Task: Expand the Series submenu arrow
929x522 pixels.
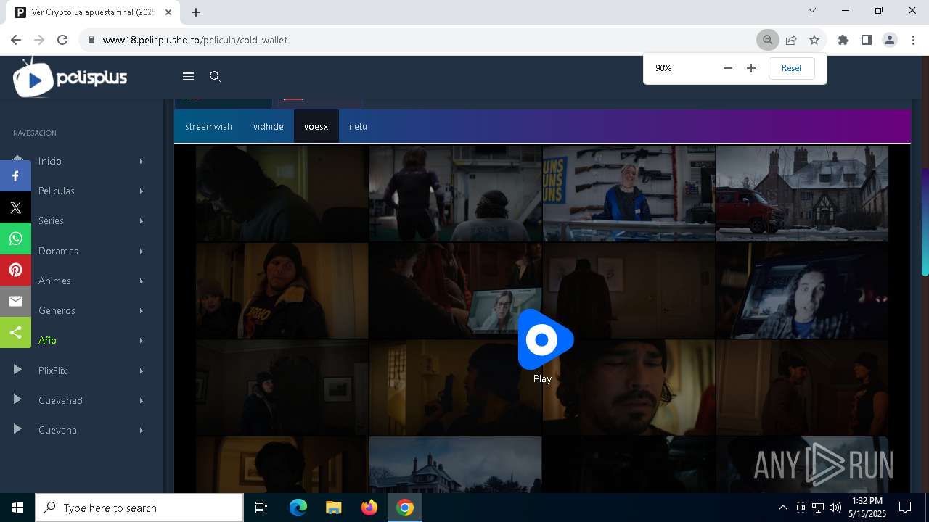Action: 142,220
